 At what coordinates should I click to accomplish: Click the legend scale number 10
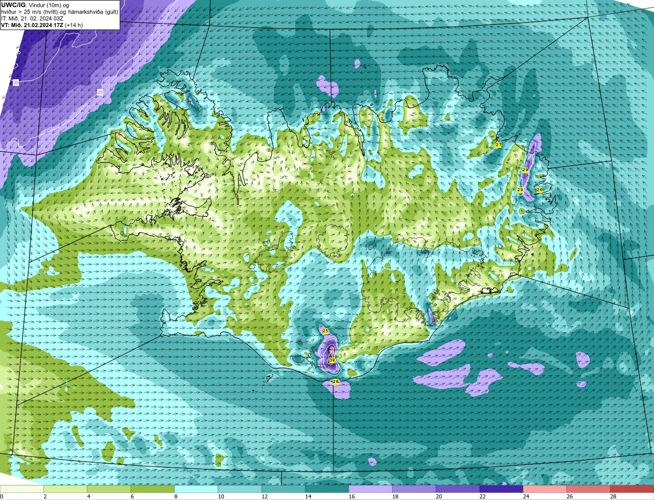[221, 496]
